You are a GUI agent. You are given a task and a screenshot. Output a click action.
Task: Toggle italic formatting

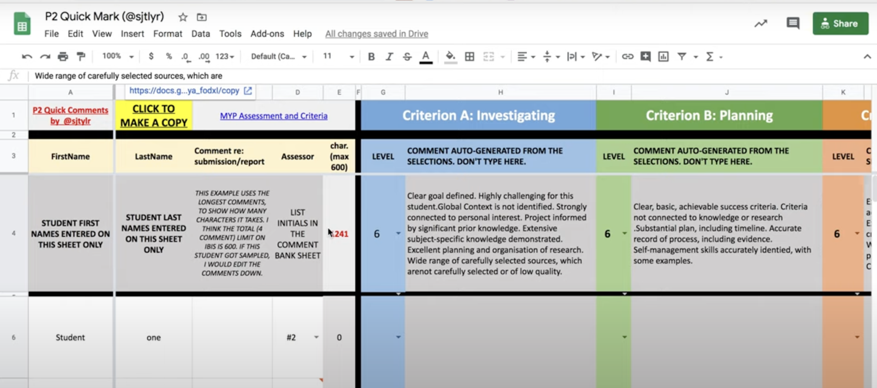coord(389,57)
